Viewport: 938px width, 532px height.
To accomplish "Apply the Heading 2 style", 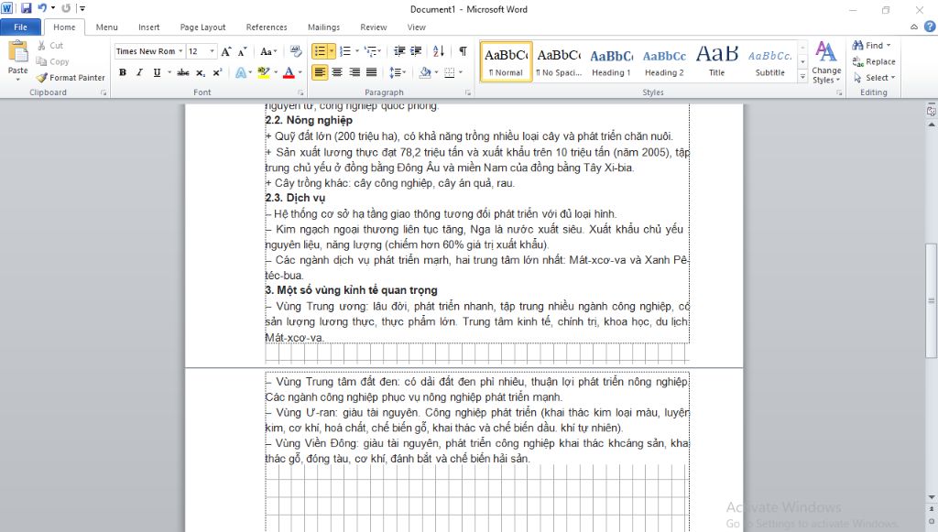I will point(664,61).
